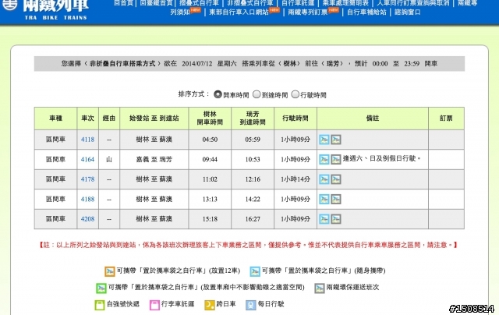
Task: Click the red note text below table
Action: (248, 245)
